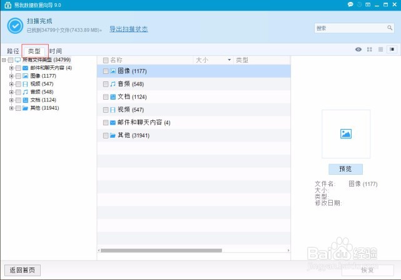The height and width of the screenshot is (280, 401).
Task: Click the document icon in tree
Action: 25,100
